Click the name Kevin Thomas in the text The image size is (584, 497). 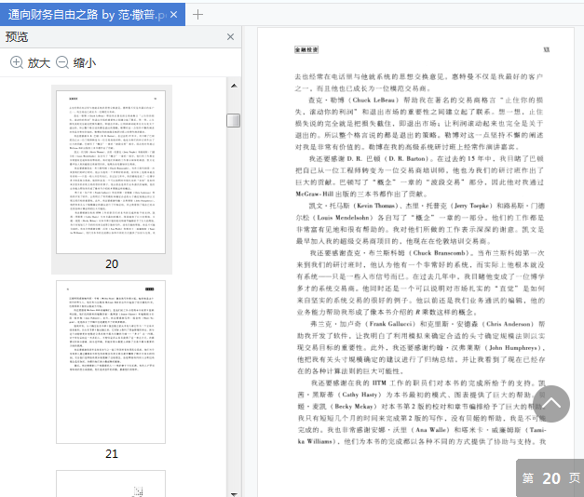pos(375,206)
